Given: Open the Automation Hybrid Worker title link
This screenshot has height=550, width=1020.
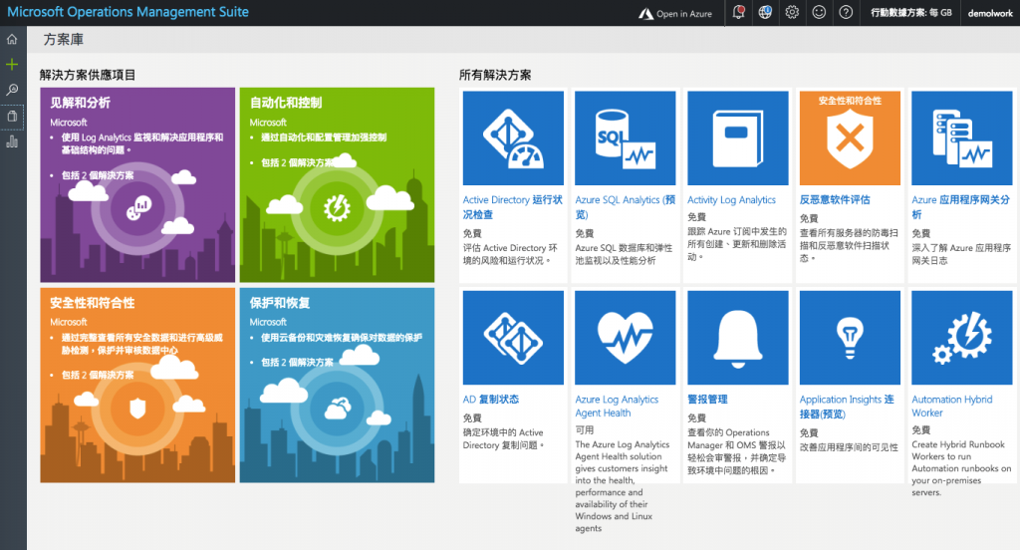Looking at the screenshot, I should pos(951,407).
